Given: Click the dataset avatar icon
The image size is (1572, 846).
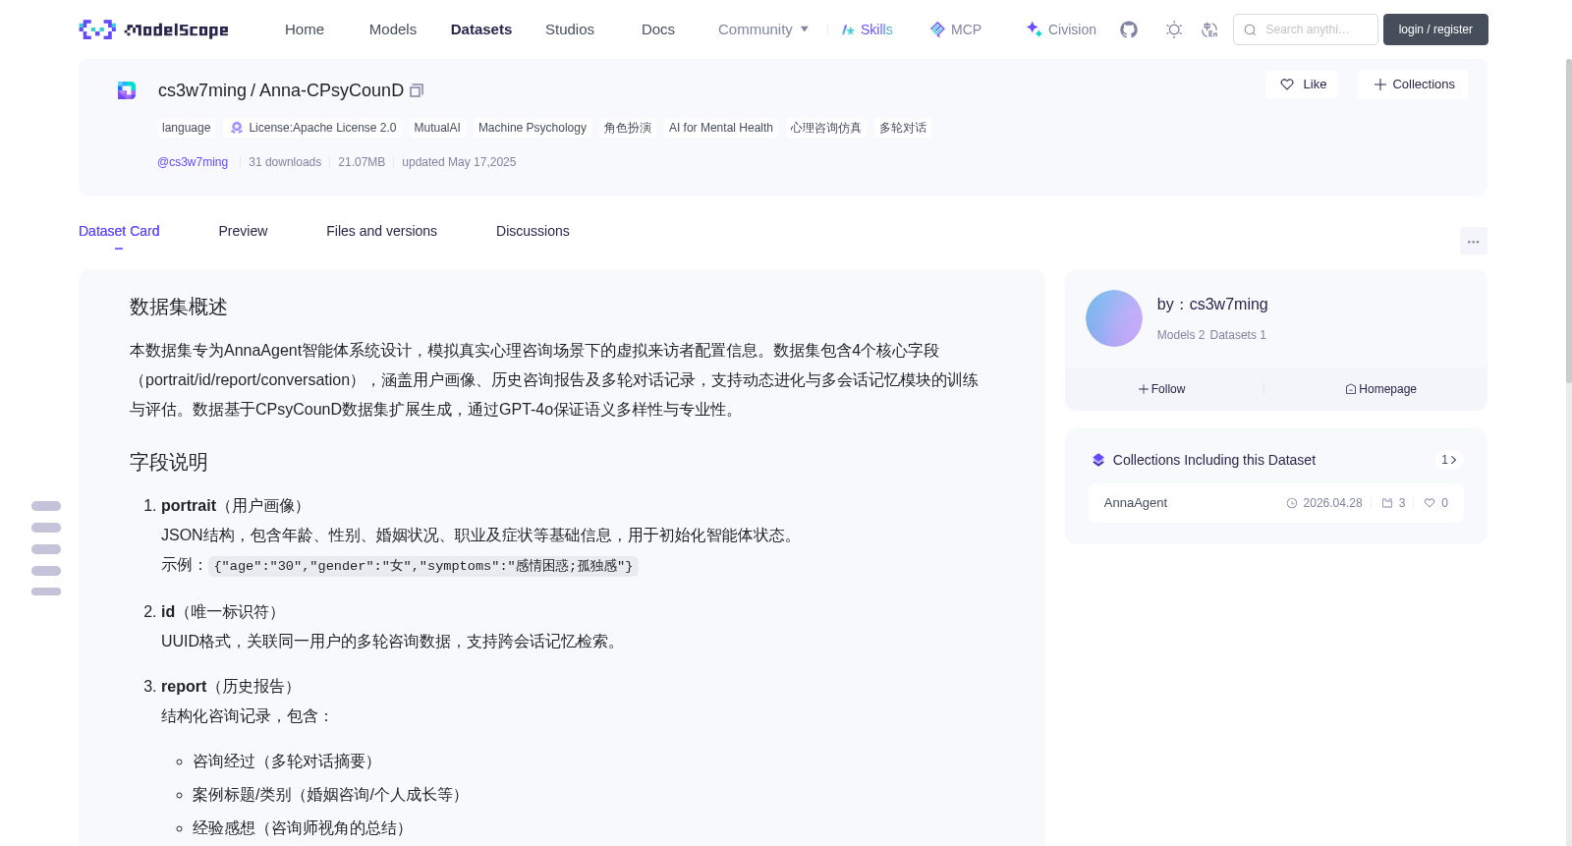Looking at the screenshot, I should (127, 90).
